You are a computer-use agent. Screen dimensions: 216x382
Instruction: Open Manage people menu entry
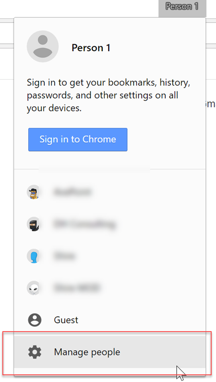click(x=110, y=352)
